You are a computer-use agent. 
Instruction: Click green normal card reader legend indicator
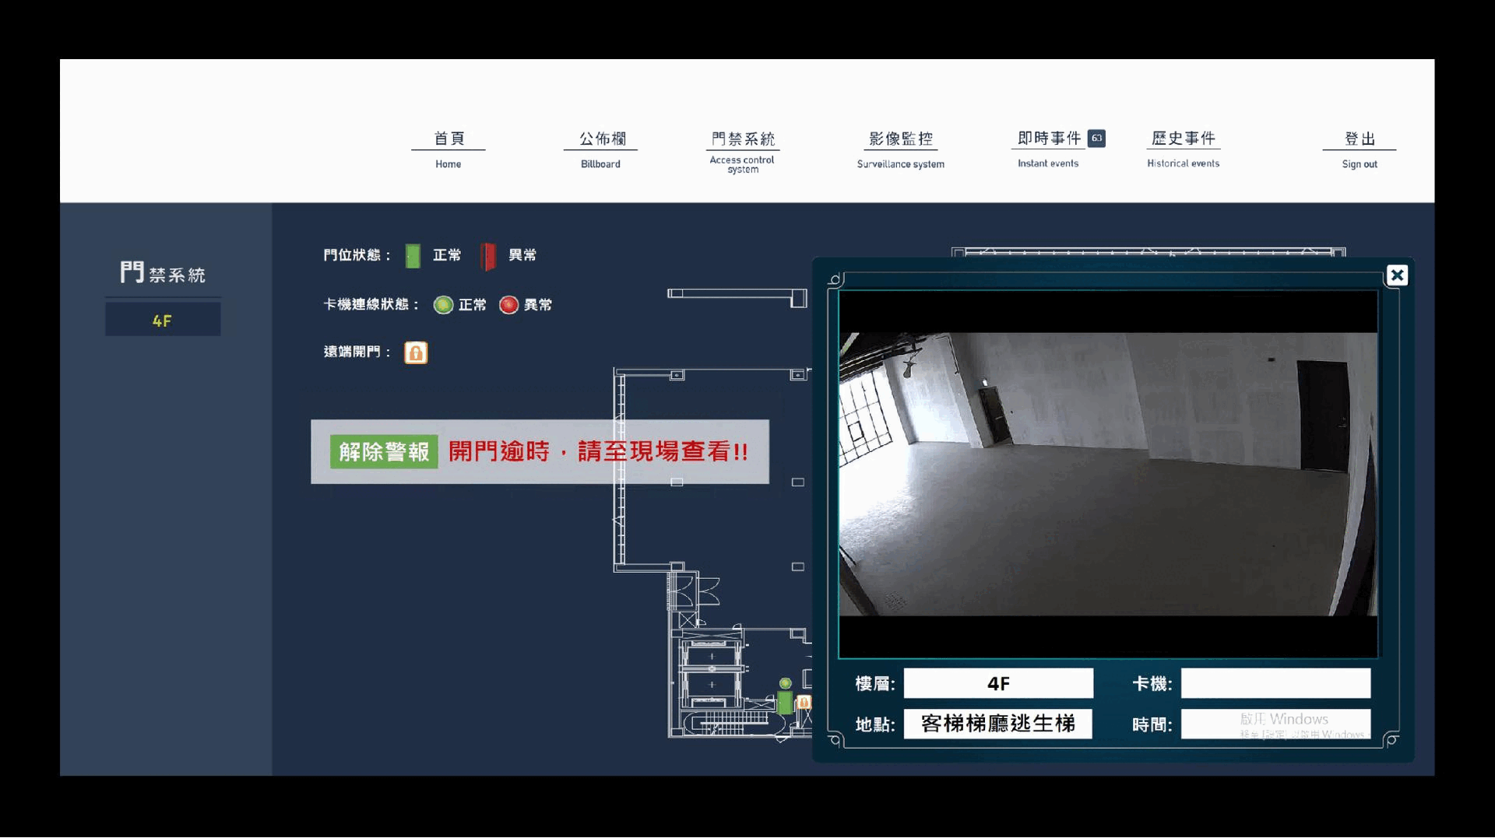point(443,305)
